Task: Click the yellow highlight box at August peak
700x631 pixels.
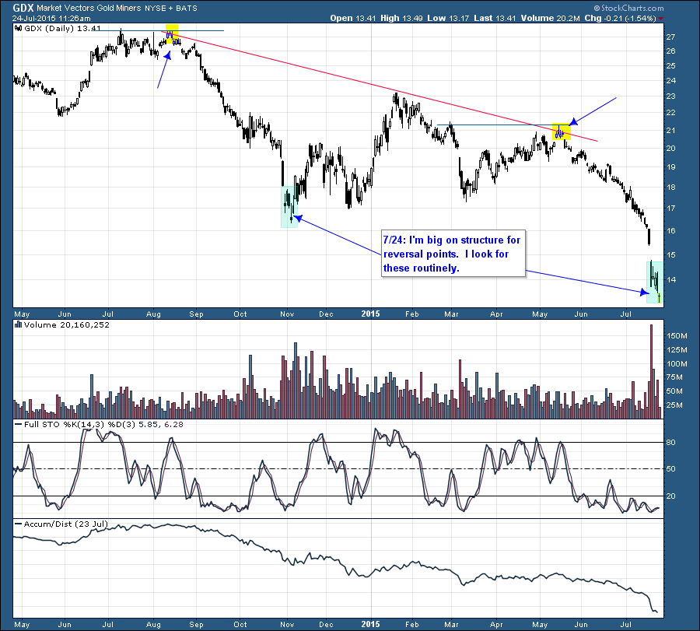Action: tap(172, 33)
